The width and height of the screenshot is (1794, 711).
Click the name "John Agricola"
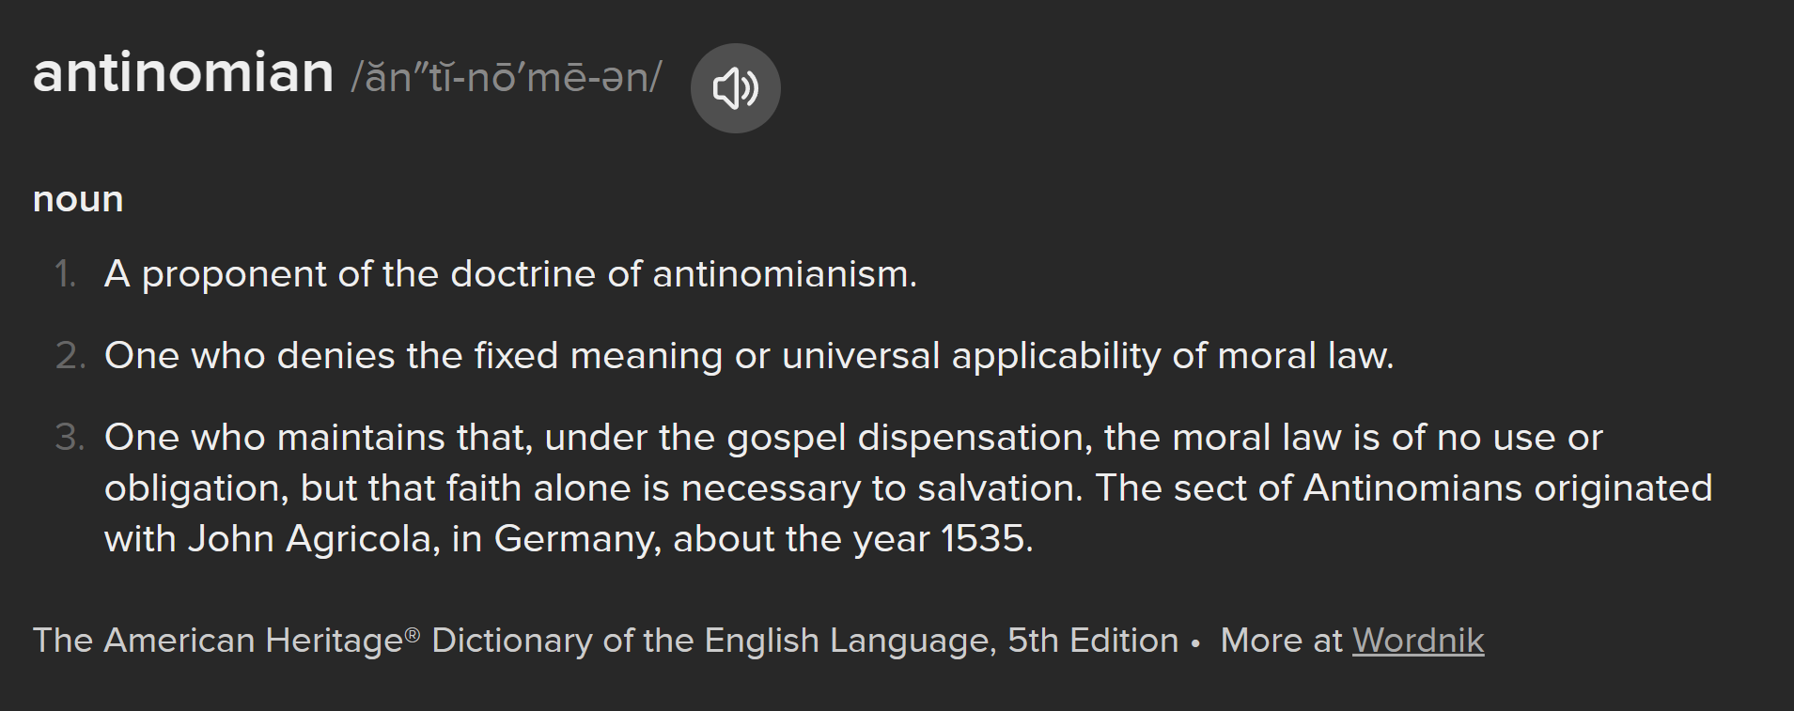coord(309,539)
